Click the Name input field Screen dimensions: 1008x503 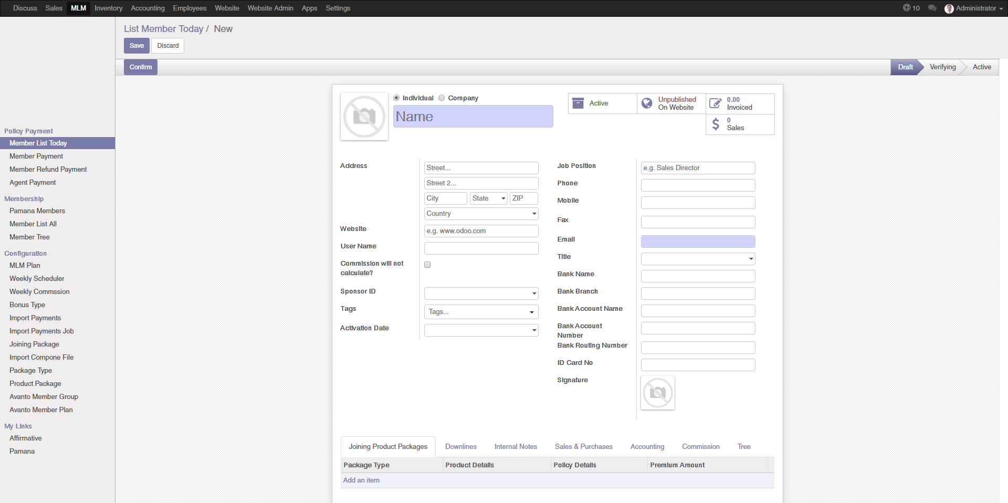(472, 117)
